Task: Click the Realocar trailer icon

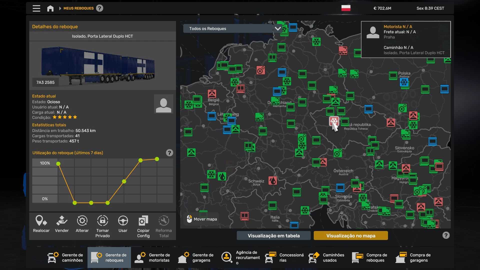Action: click(x=41, y=221)
